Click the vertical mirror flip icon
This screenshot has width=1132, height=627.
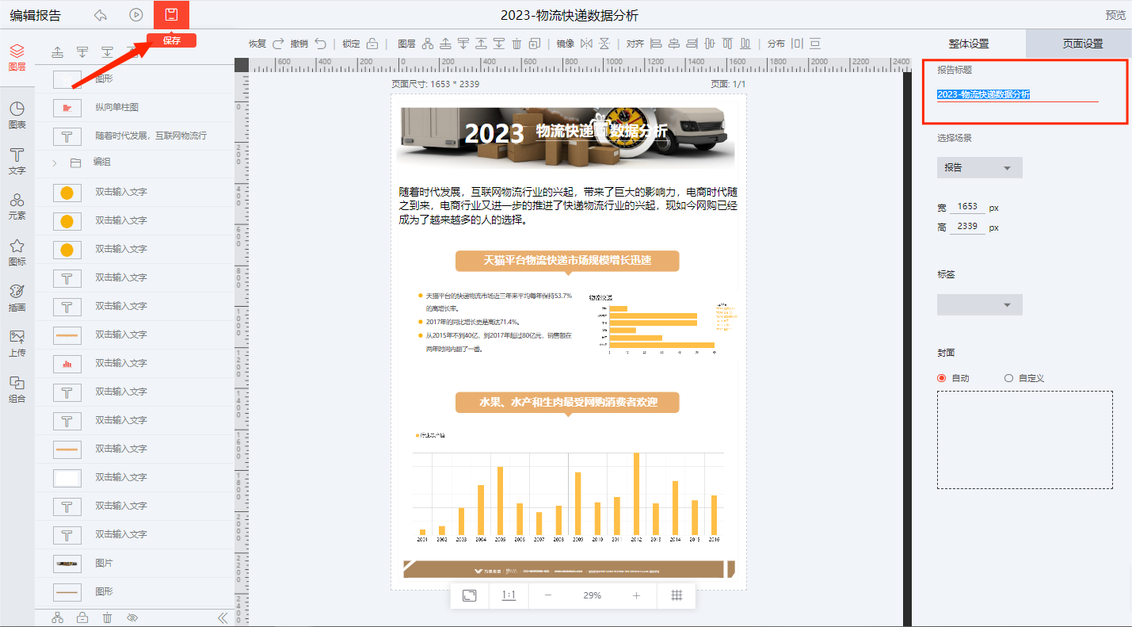click(604, 44)
